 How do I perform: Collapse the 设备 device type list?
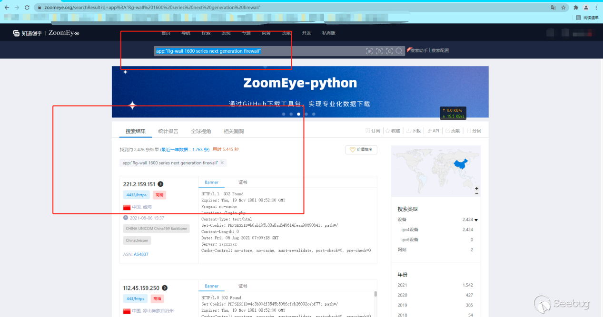click(475, 220)
